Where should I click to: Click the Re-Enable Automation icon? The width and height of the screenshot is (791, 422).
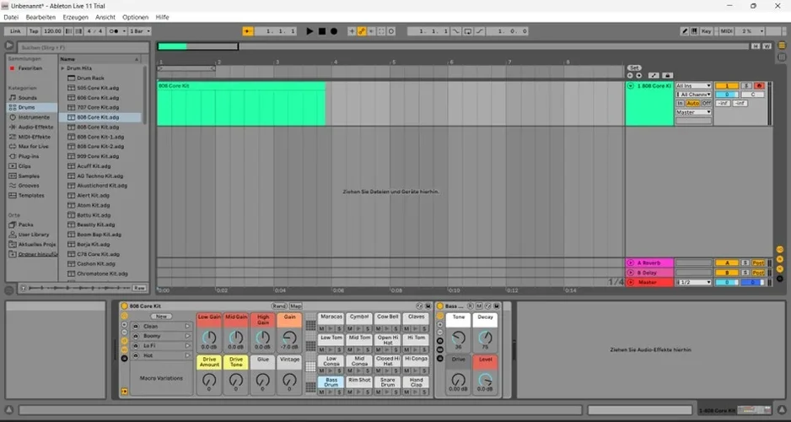(371, 31)
